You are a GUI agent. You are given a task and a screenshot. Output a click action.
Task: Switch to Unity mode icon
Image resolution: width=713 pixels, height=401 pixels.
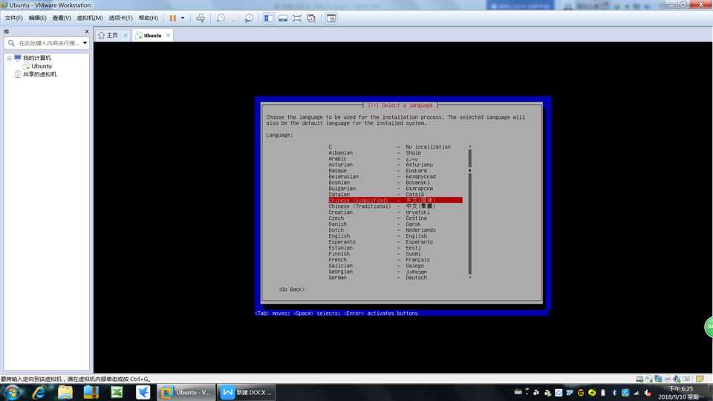(x=311, y=18)
